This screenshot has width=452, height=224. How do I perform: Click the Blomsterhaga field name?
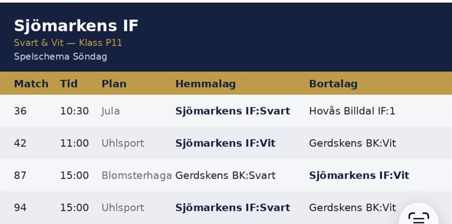coord(137,176)
